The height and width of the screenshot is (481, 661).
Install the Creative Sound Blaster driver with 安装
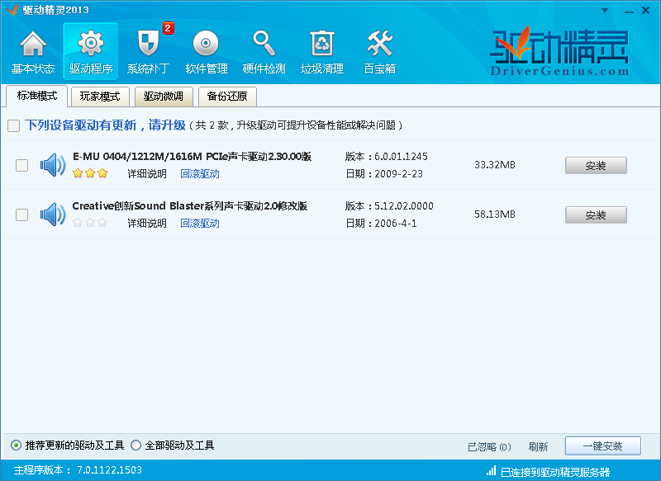[x=596, y=215]
